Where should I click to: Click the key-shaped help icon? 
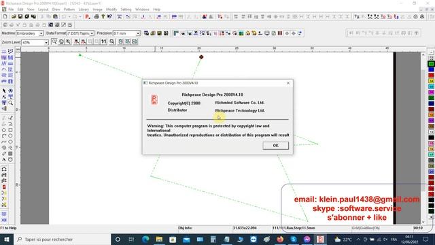(103, 16)
